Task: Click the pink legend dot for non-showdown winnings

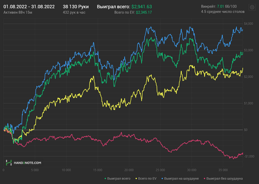Action: (205, 179)
